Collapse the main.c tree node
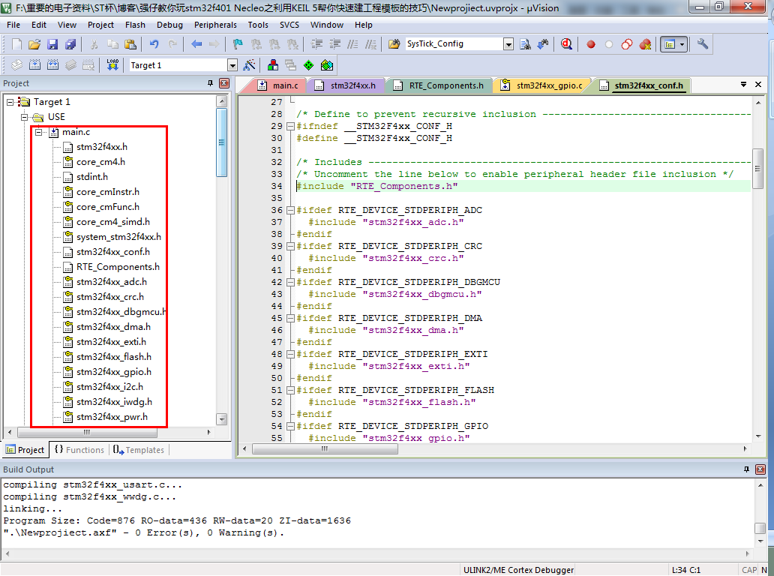Image resolution: width=774 pixels, height=576 pixels. point(39,132)
